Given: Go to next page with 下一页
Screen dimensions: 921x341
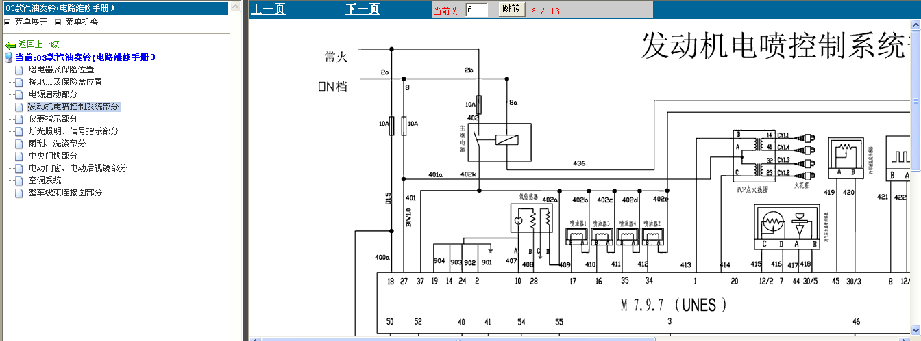Looking at the screenshot, I should click(x=363, y=10).
